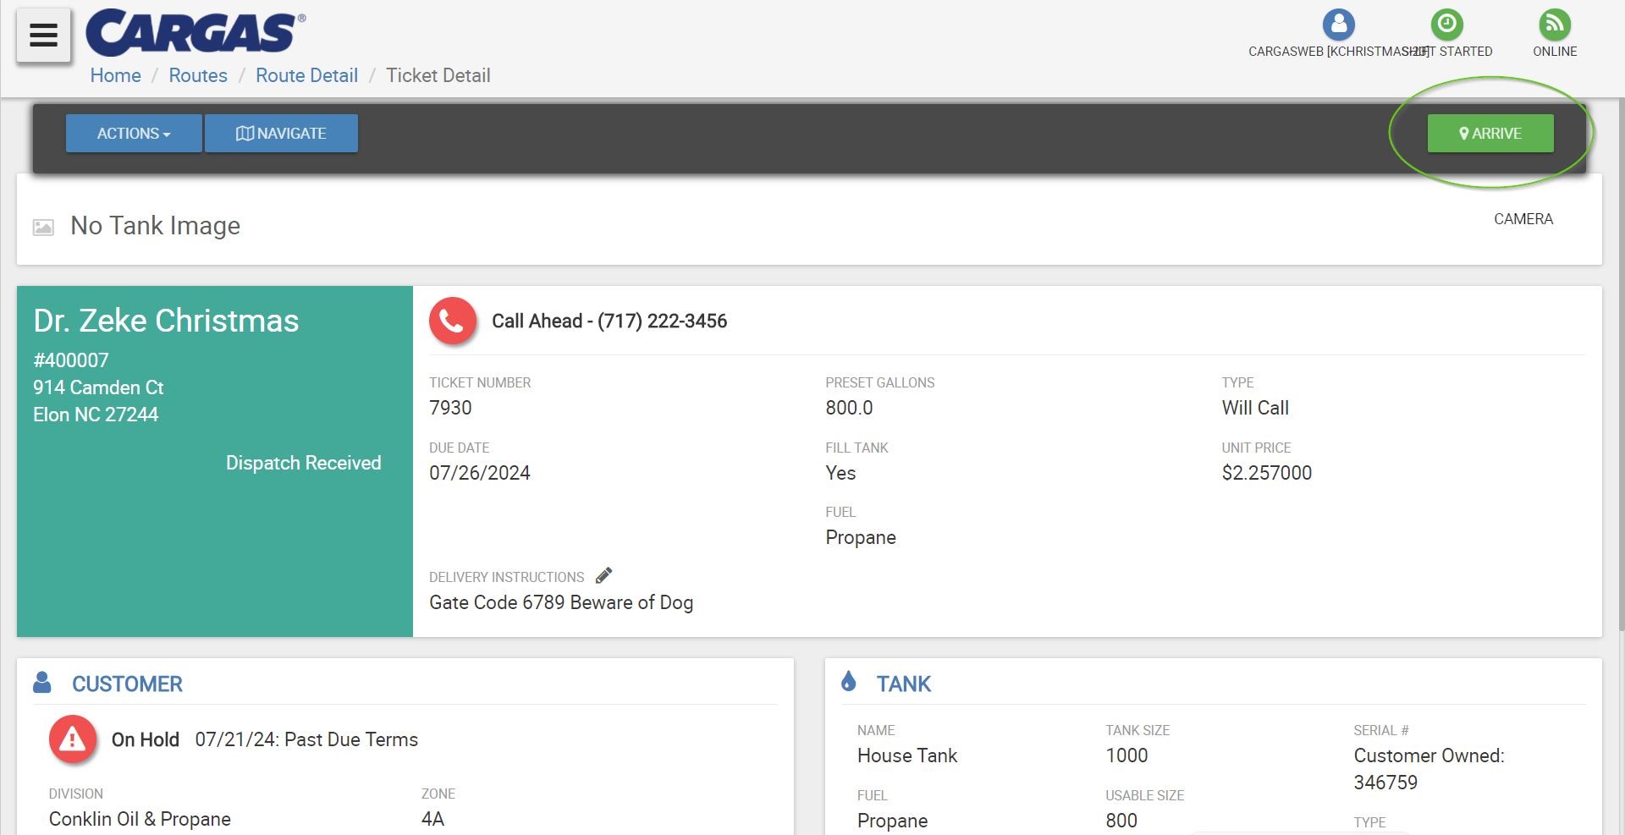Select the Dr. Zeke Christmas customer panel

(215, 461)
